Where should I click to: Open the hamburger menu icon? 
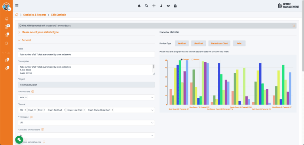tap(17, 6)
